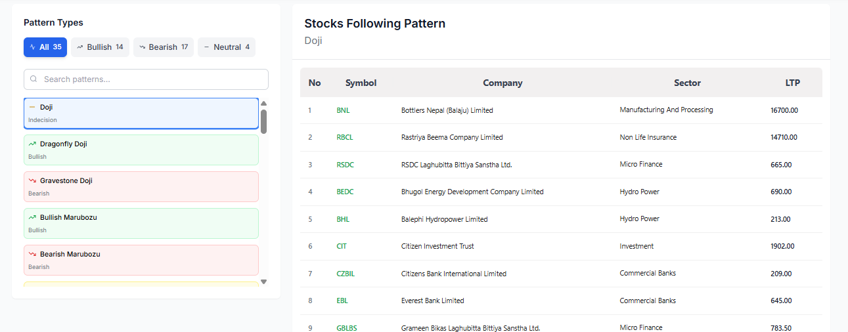Click the green trend icon on Dragonfly Doji
Viewport: 848px width, 332px height.
32,144
